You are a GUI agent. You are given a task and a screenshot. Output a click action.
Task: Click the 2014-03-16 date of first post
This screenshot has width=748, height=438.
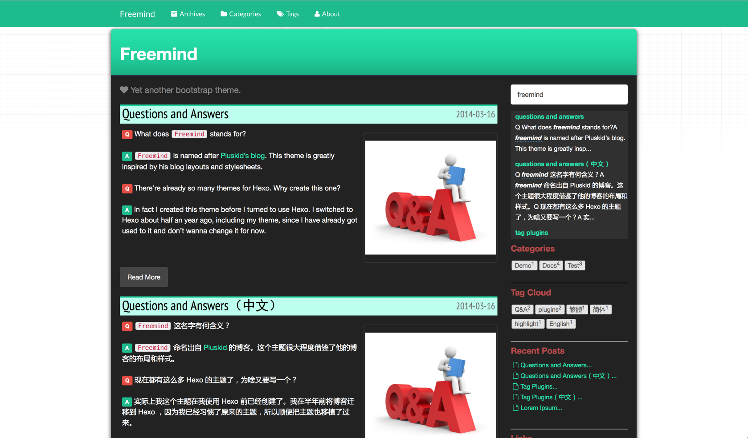coord(475,114)
